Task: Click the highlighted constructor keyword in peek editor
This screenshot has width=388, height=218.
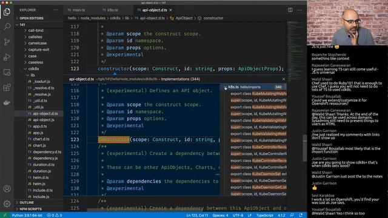Action: pyautogui.click(x=114, y=140)
